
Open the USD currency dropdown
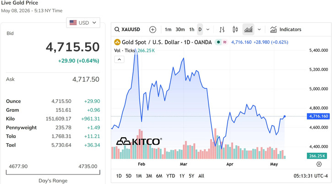click(x=83, y=22)
